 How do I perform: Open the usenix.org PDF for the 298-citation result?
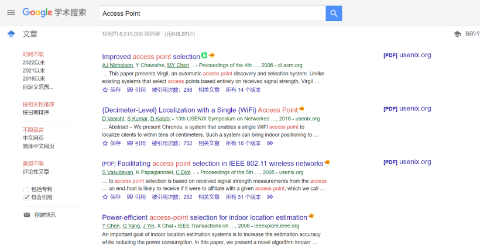(407, 56)
